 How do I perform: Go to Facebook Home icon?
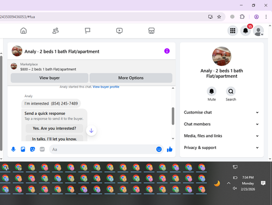click(x=23, y=30)
